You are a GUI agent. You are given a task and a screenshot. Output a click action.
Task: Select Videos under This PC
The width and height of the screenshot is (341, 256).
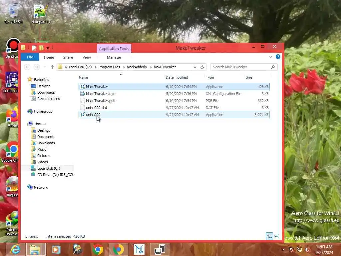40,162
